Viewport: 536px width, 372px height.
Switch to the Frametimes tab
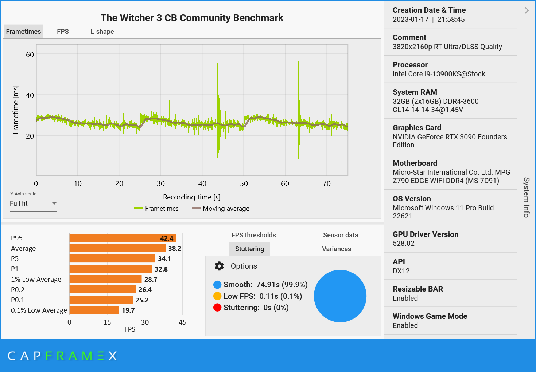[x=23, y=32]
